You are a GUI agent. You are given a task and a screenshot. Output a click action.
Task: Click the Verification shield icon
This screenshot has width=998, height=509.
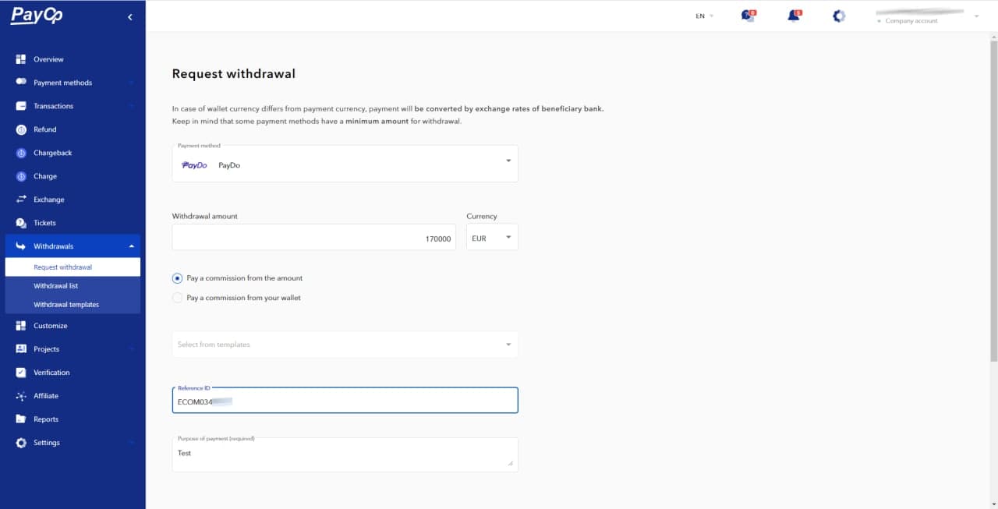[21, 373]
